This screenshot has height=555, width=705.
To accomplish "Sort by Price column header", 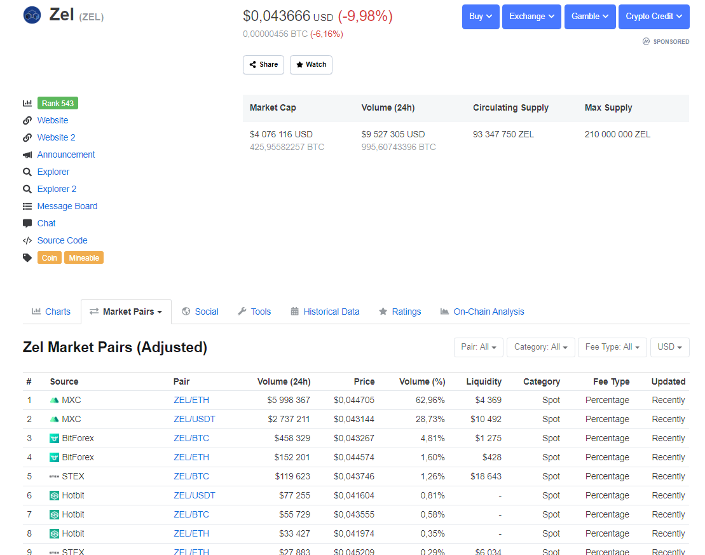I will tap(364, 382).
